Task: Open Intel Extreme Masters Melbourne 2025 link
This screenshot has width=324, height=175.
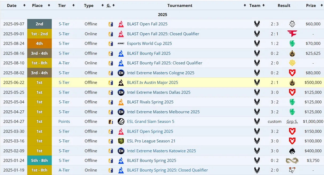Action: (163, 112)
